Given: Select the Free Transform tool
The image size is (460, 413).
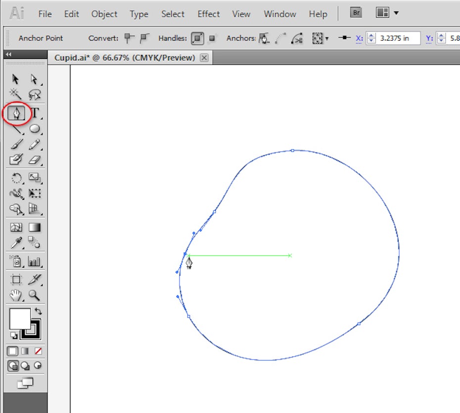Looking at the screenshot, I should click(x=35, y=193).
